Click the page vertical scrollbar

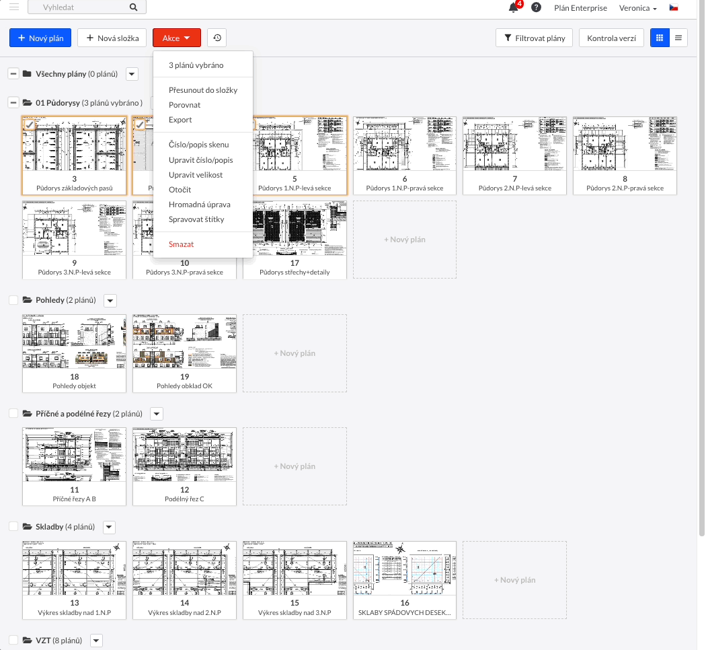coord(701,270)
